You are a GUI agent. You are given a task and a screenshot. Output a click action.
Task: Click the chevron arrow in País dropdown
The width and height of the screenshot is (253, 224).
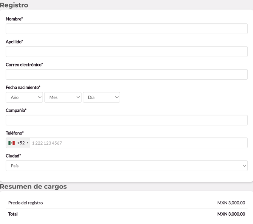[244, 166]
